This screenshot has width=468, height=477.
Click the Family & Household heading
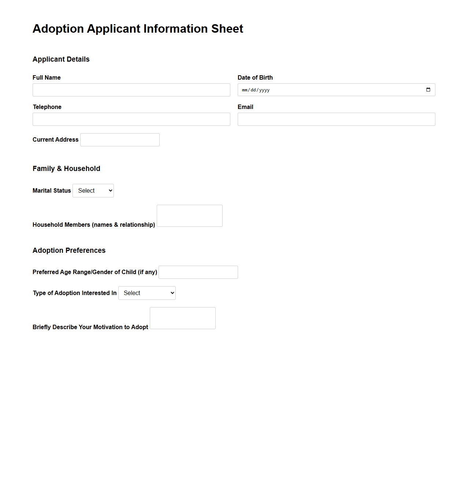pos(66,168)
